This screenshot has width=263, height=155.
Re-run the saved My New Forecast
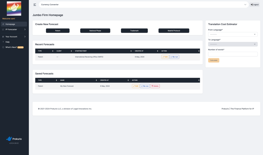145,86
